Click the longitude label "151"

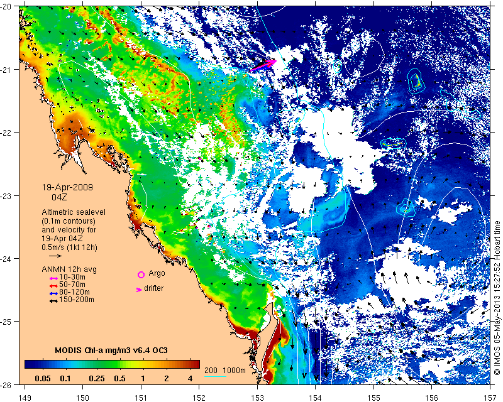click(x=141, y=398)
